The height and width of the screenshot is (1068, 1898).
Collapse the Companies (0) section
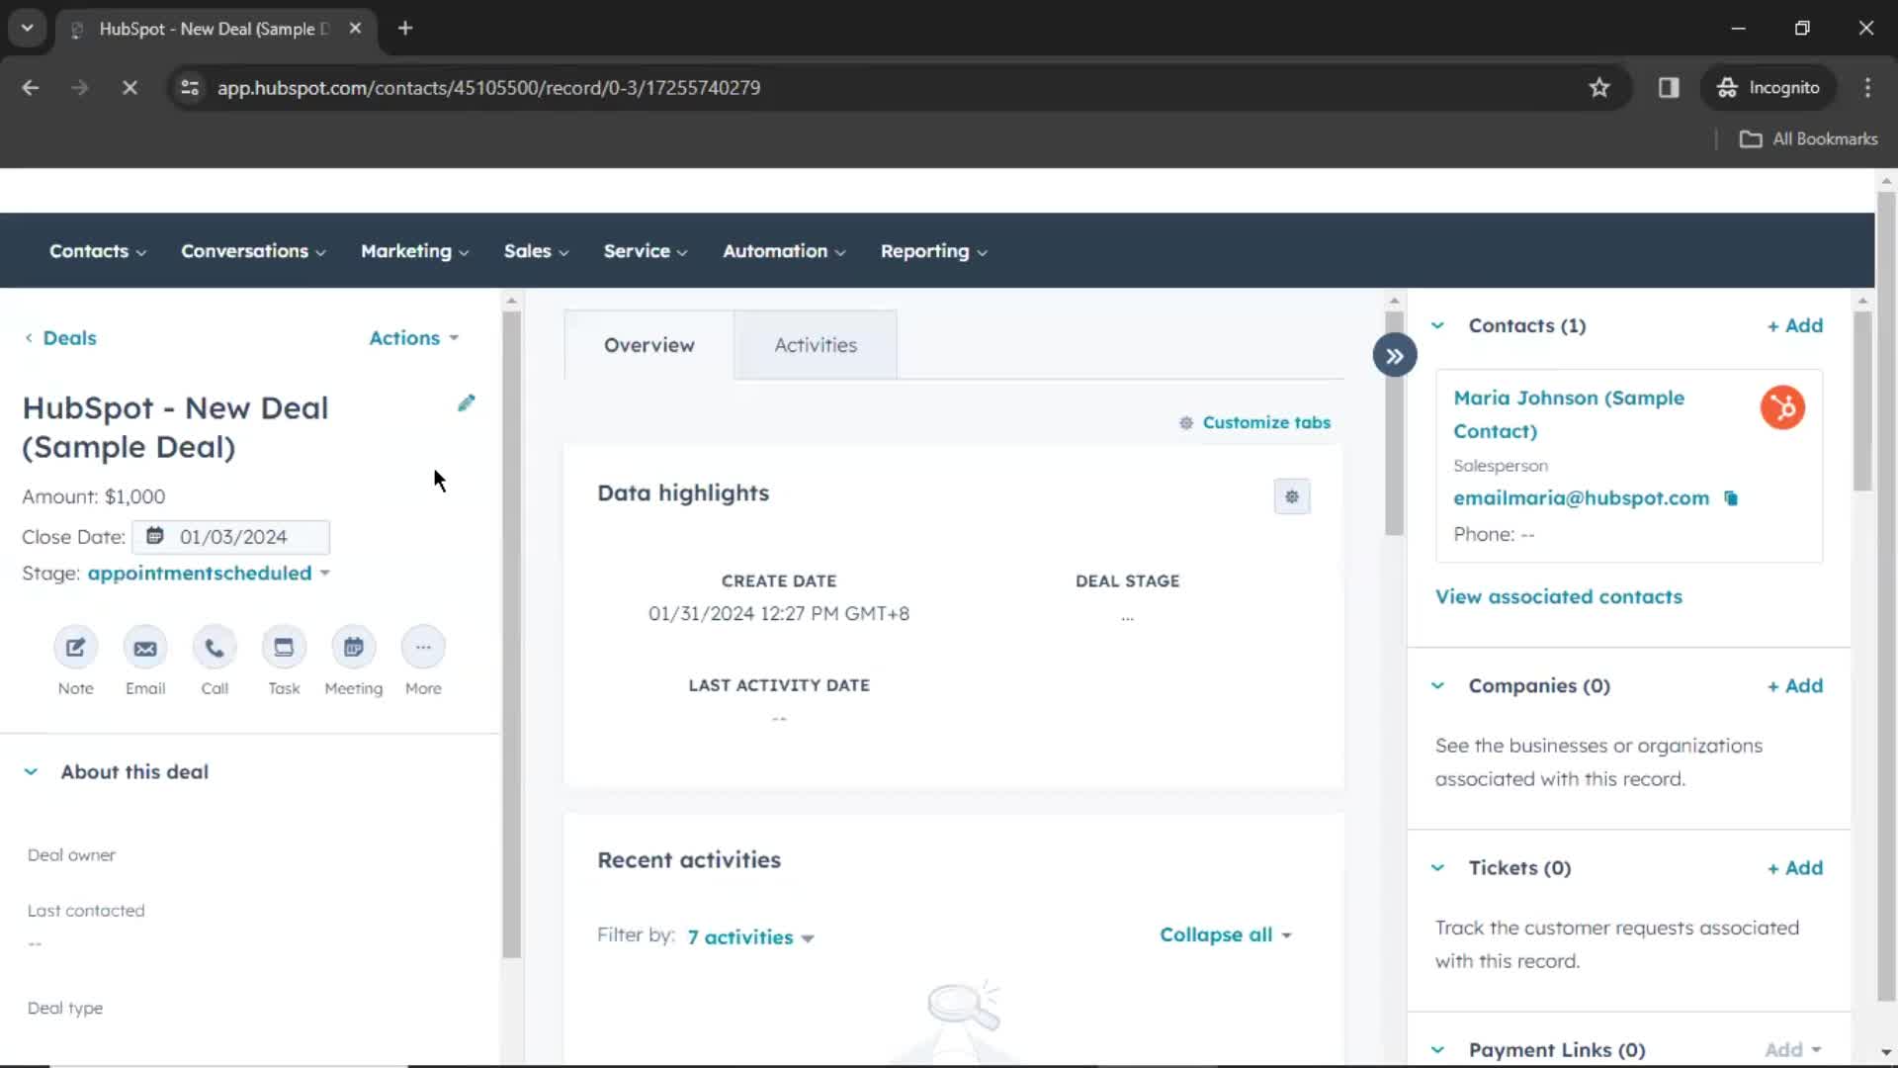click(x=1437, y=685)
